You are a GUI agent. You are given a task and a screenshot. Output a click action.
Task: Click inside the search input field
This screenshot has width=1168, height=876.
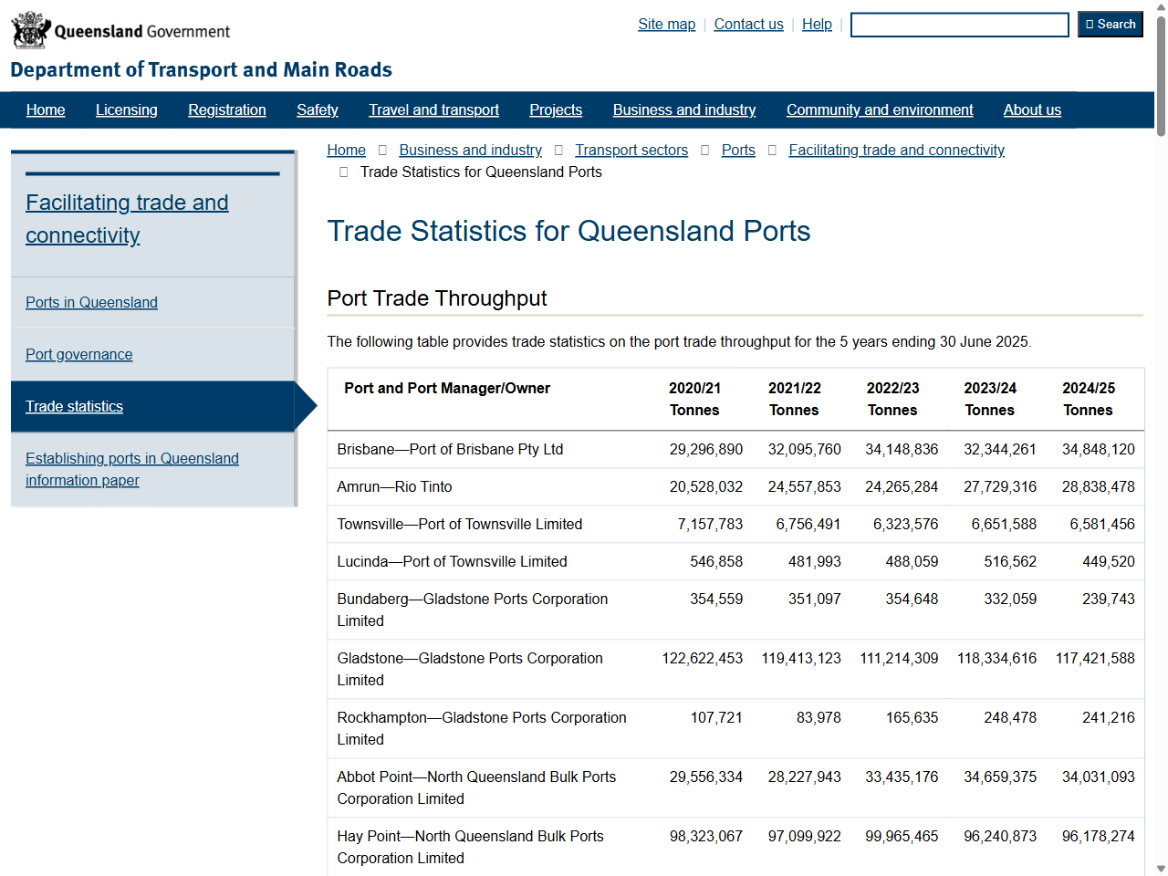[959, 24]
